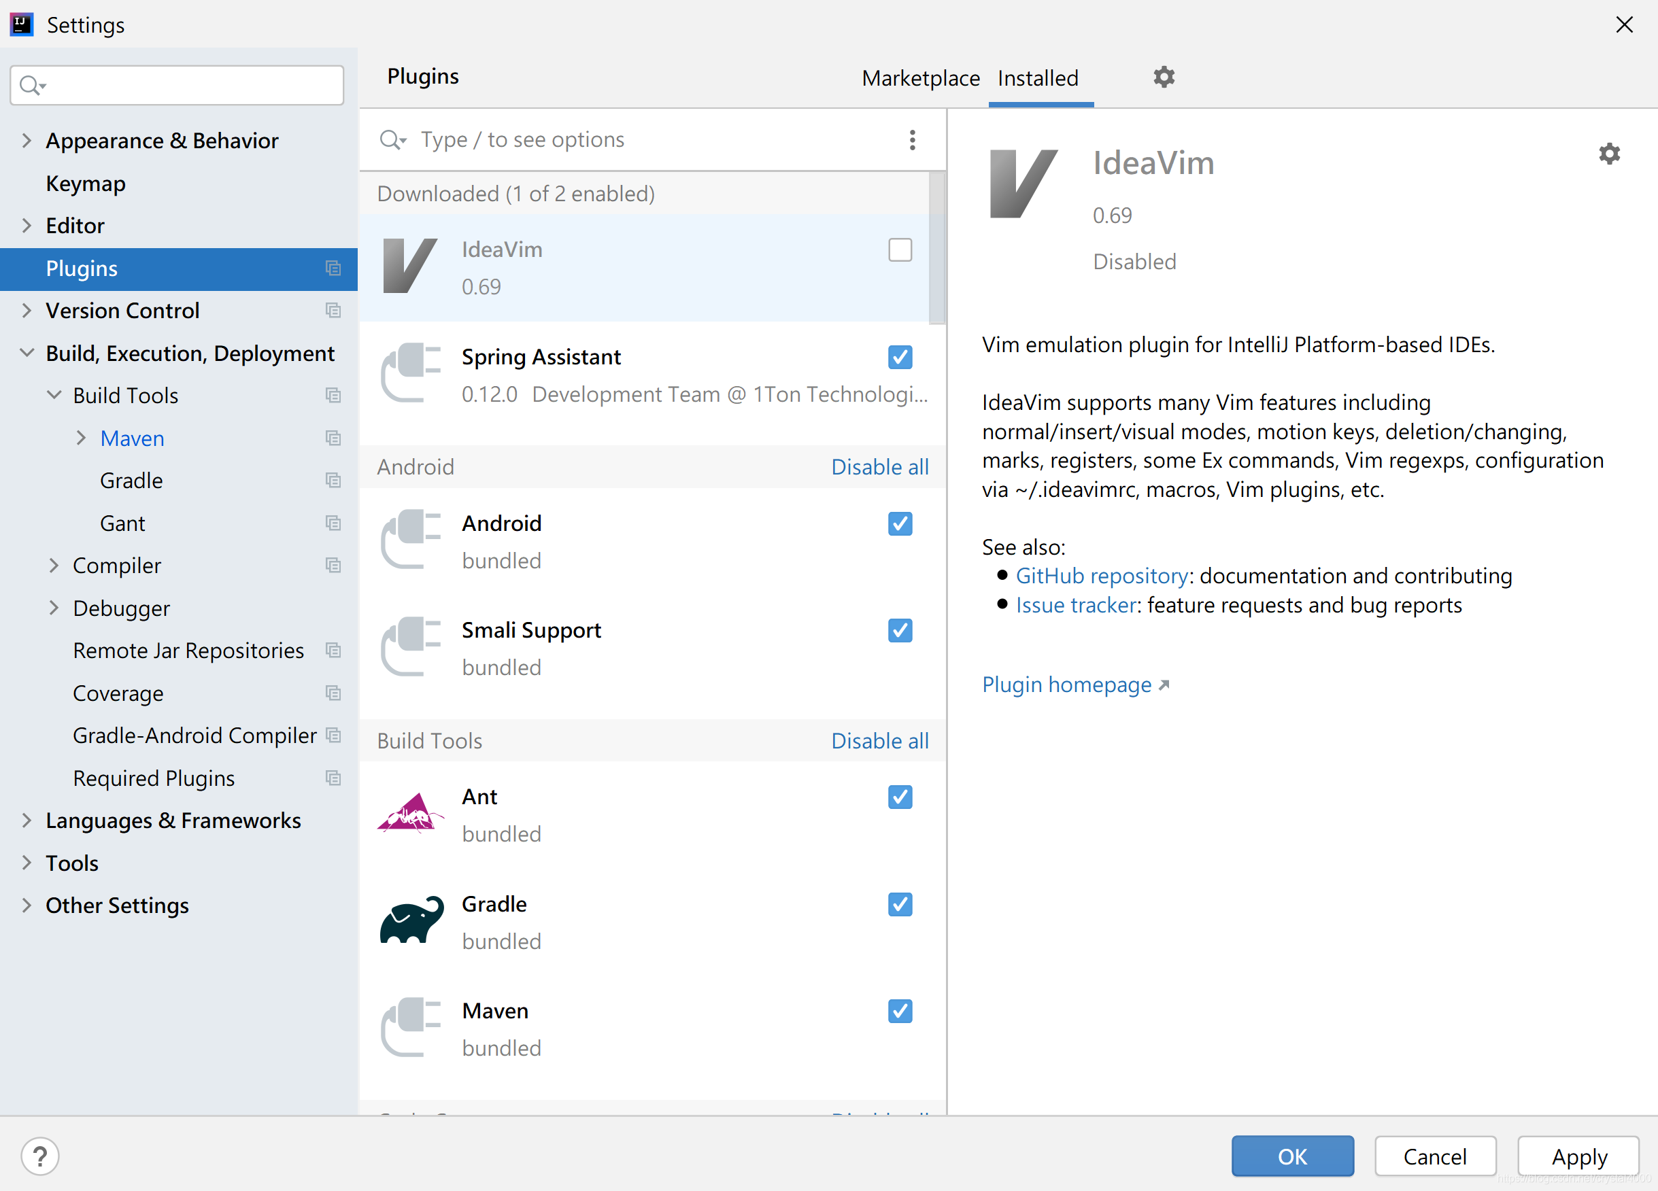This screenshot has width=1658, height=1191.
Task: Click OK to confirm settings
Action: 1291,1156
